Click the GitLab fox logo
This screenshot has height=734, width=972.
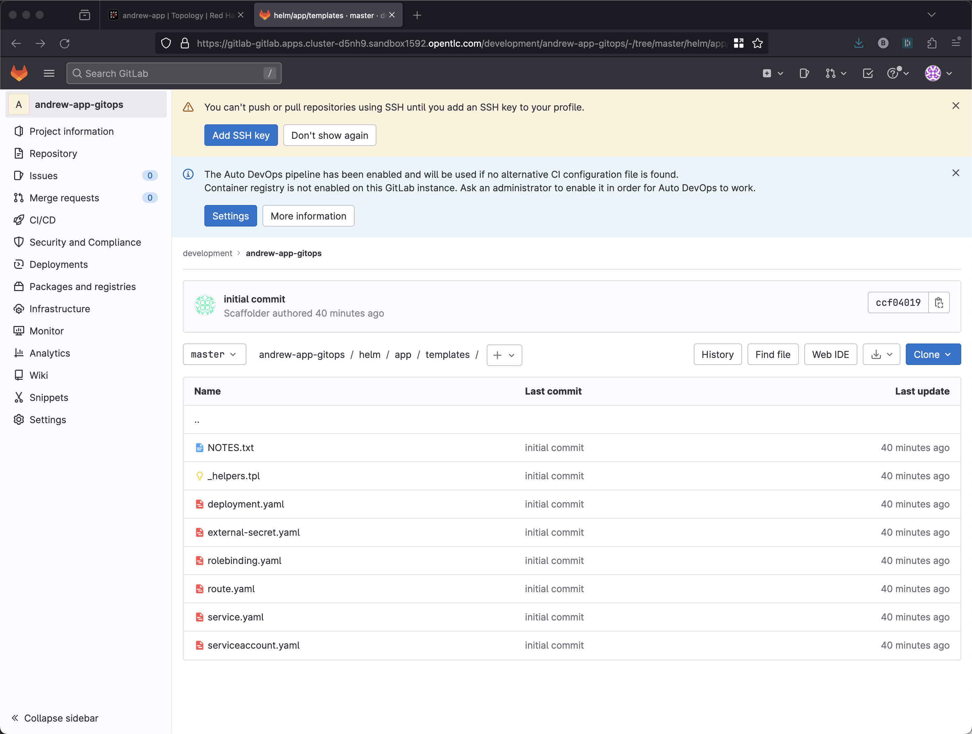coord(19,73)
